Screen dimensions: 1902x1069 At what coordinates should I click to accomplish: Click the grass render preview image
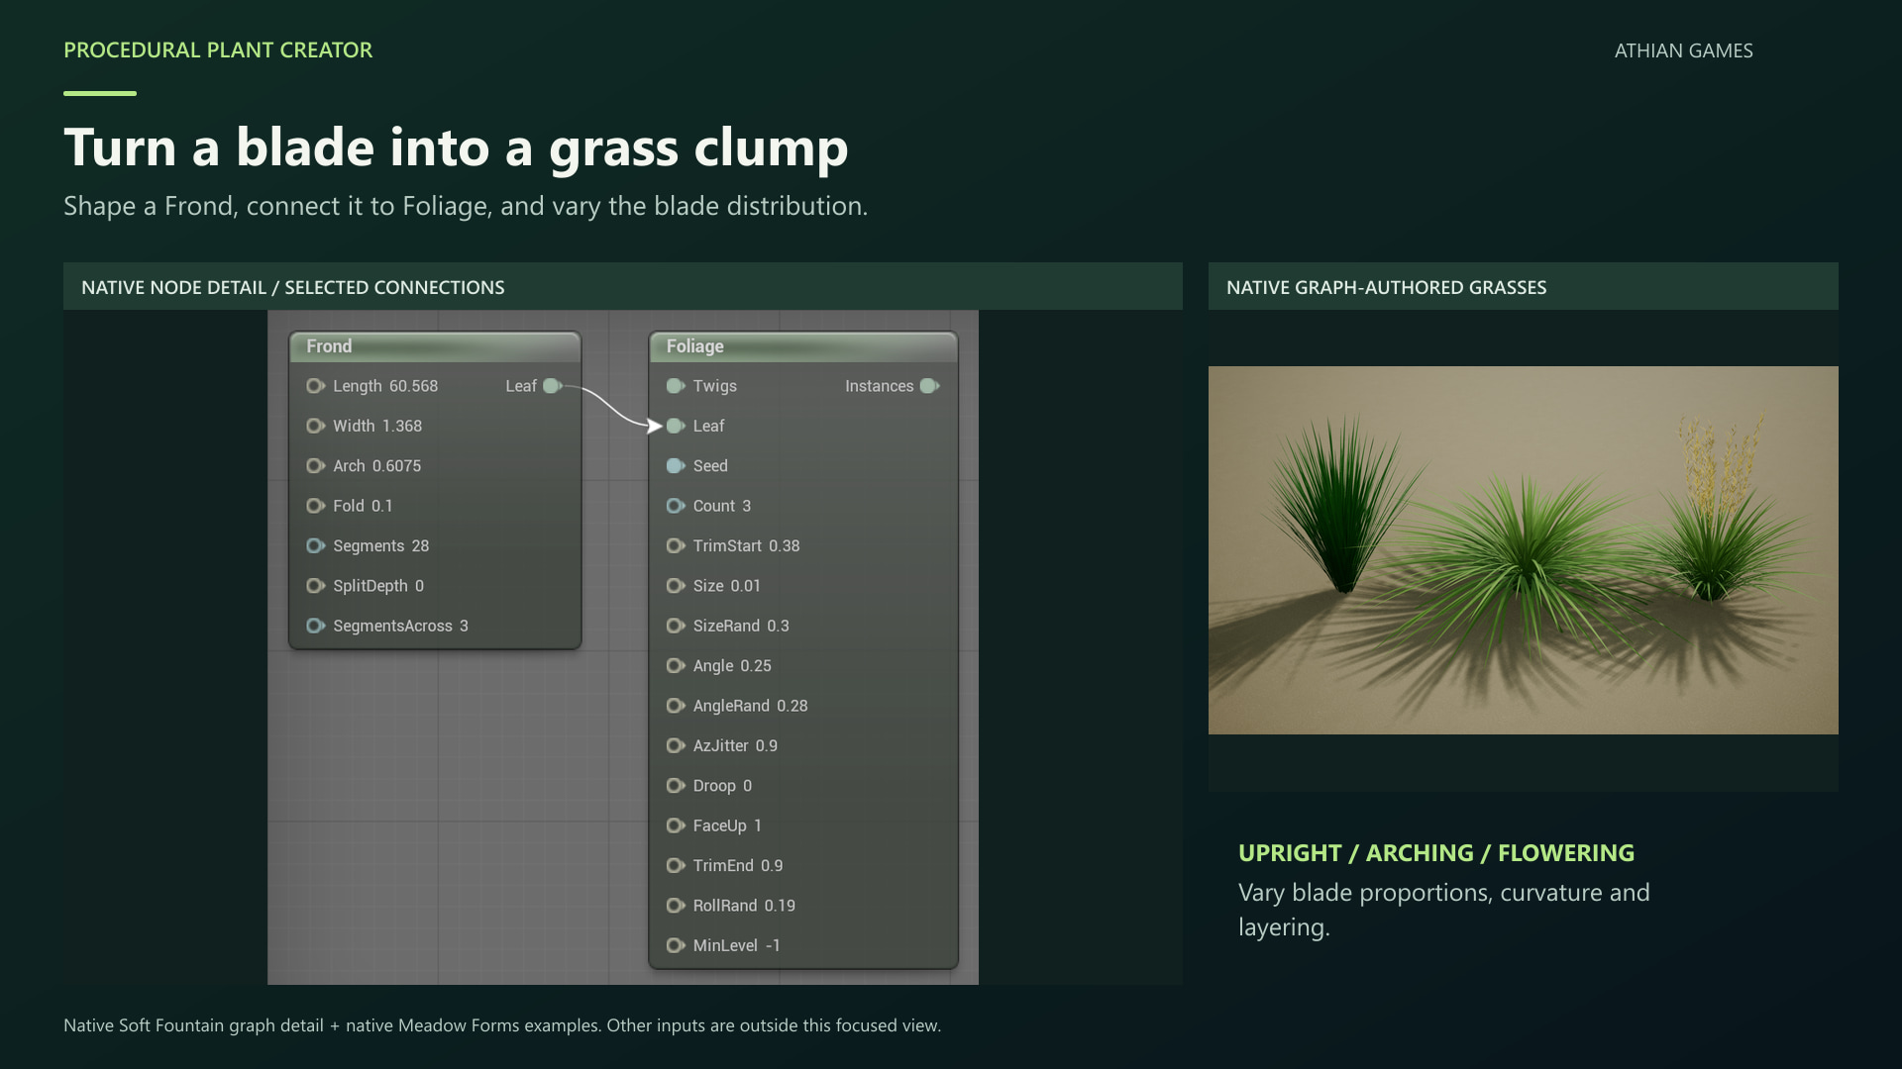1523,550
